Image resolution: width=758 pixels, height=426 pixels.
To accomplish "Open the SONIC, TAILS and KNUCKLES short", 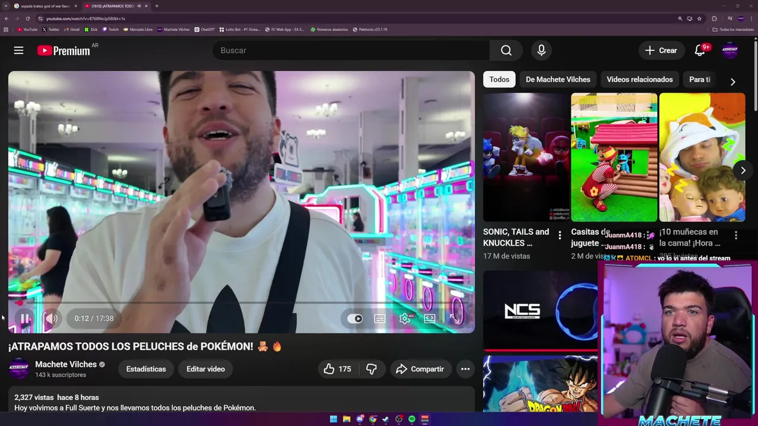I will click(526, 157).
